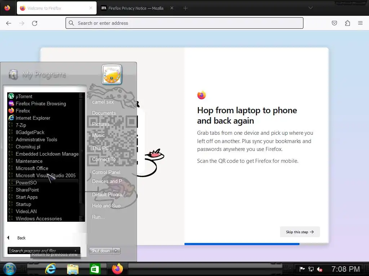Switch to Firefox Privacy Notice tab
This screenshot has width=369, height=276.
click(x=136, y=8)
